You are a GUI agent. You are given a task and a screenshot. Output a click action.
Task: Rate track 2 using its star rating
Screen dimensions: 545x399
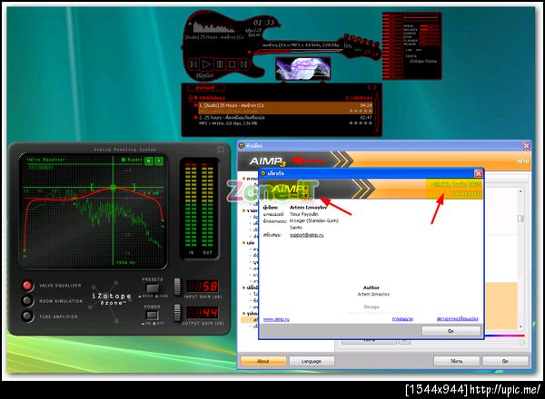tap(361, 123)
